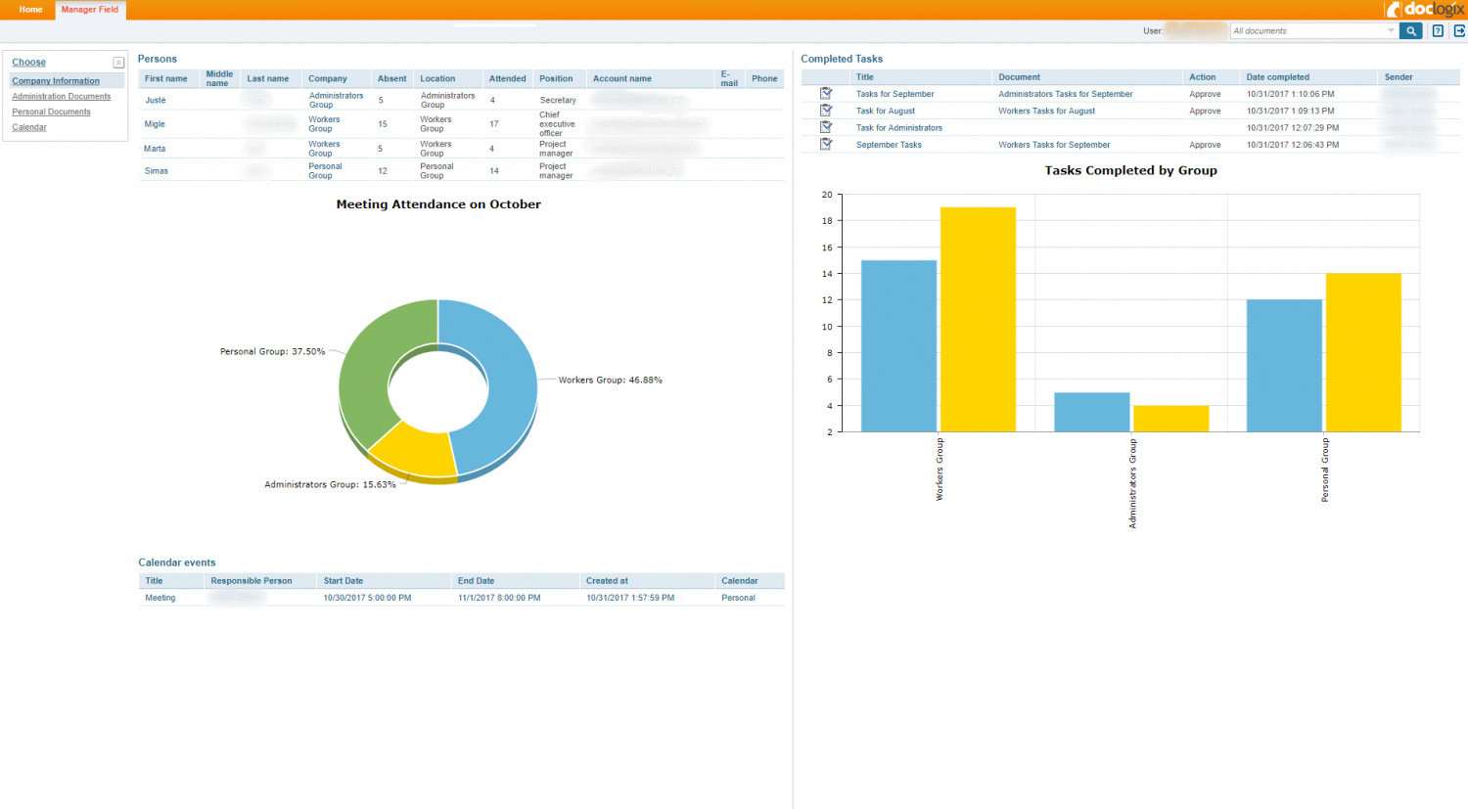Select the Manager Field tab
Screen dimensions: 1468x809
point(90,10)
